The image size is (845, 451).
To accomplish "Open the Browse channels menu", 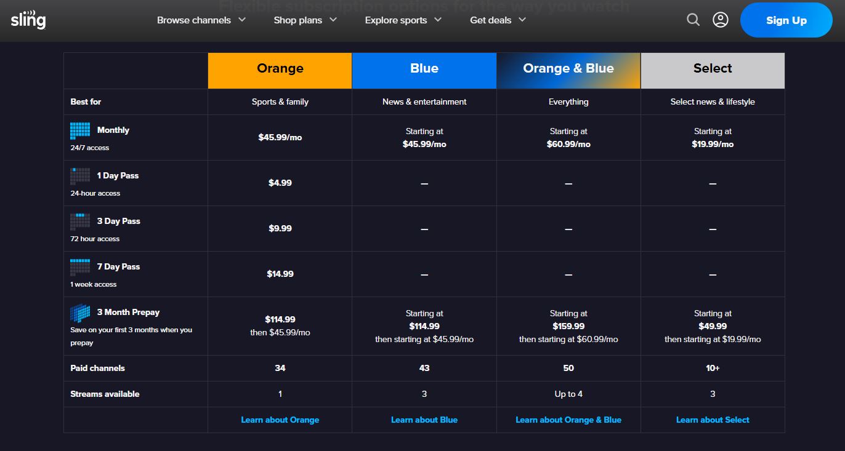I will click(x=201, y=20).
